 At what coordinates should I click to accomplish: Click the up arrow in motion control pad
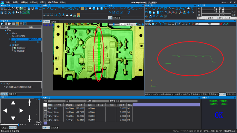[x=13, y=103]
